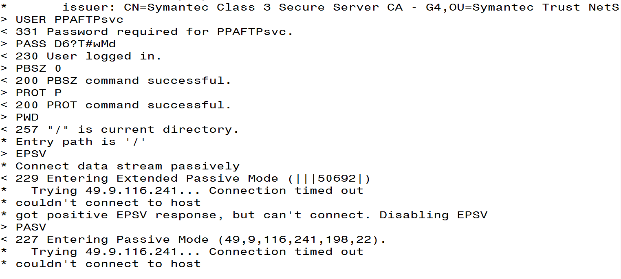Click the USER PPAFTPsvc command line
Screen dimensions: 621x279
click(x=62, y=20)
